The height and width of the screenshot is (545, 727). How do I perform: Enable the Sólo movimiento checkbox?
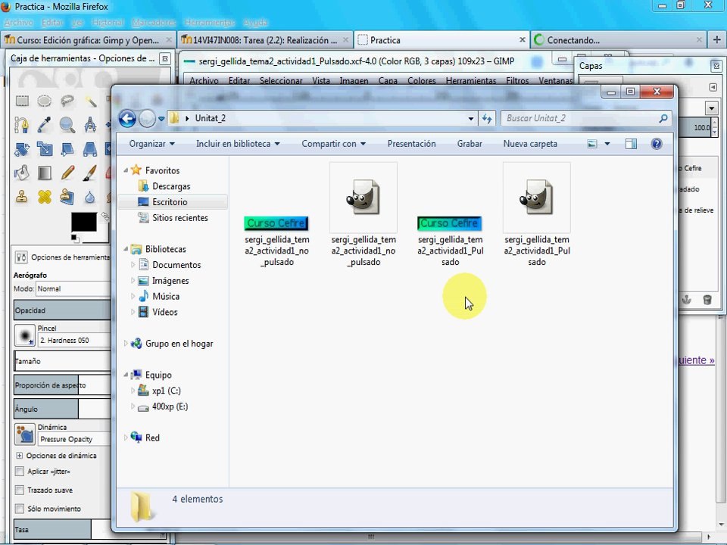click(20, 509)
